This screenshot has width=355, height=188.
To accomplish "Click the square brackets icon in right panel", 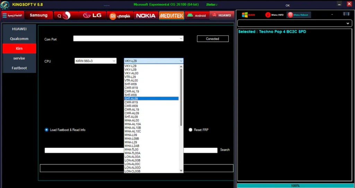I will 346,14.
